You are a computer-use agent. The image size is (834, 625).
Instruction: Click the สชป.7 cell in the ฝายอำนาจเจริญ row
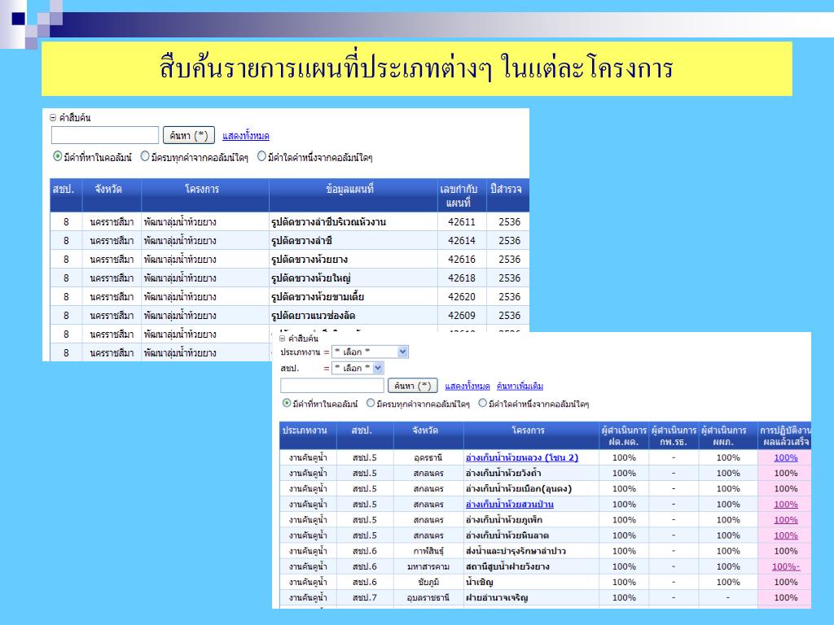(364, 597)
